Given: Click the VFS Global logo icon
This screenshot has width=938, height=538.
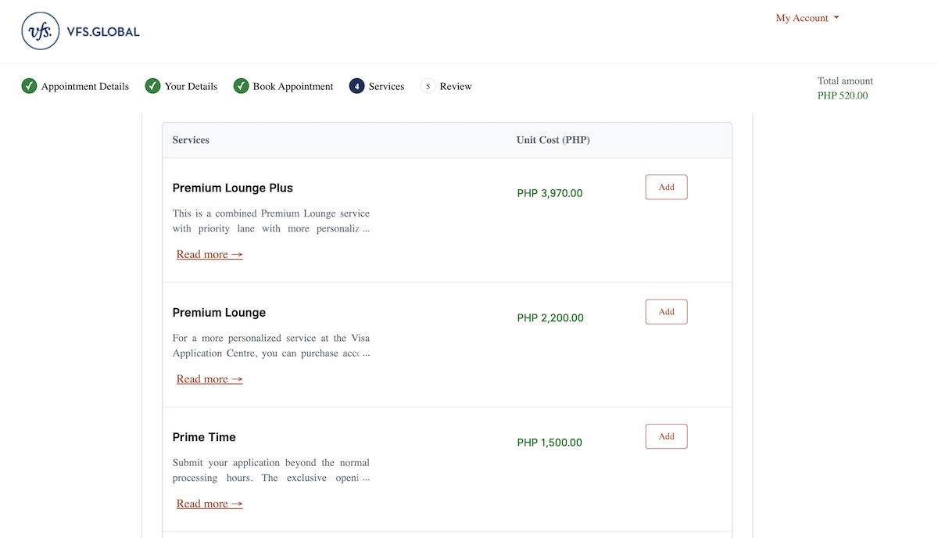Looking at the screenshot, I should (41, 31).
